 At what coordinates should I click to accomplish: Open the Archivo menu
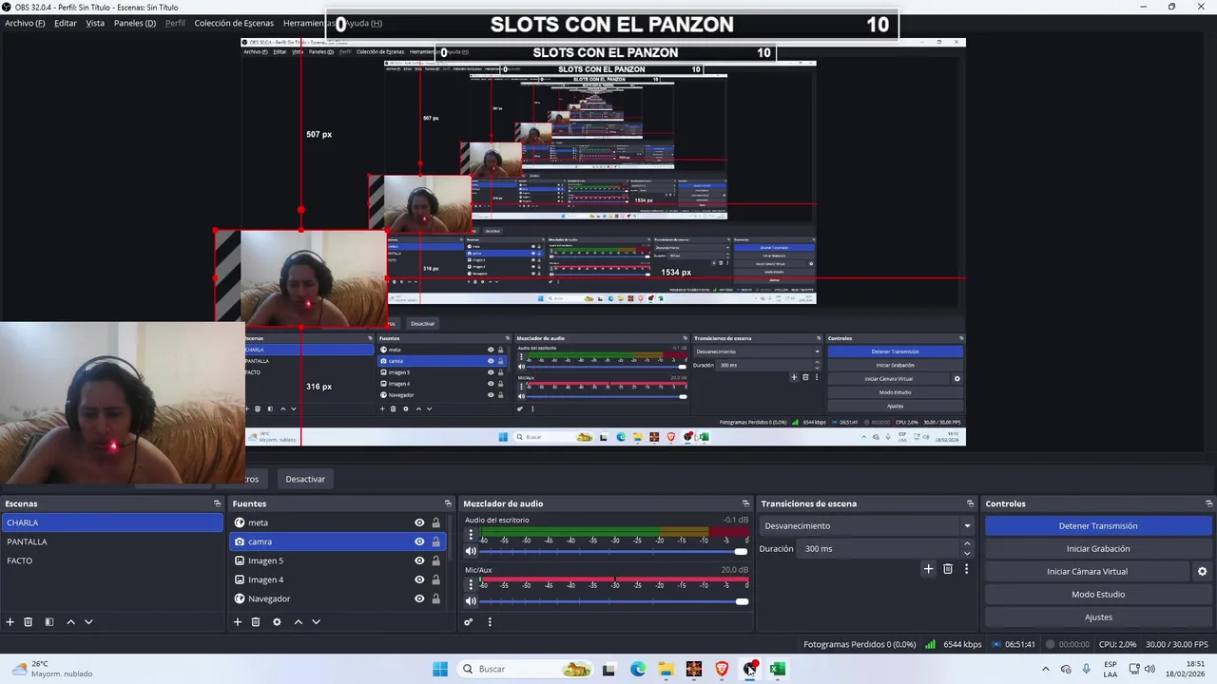[25, 23]
